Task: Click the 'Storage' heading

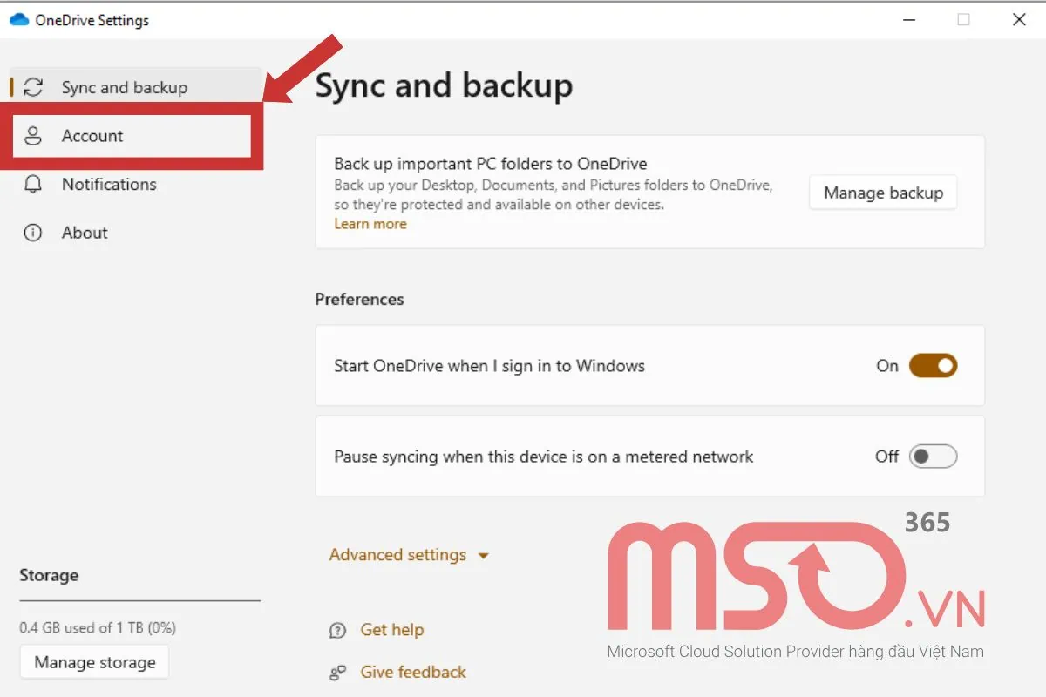Action: click(x=49, y=575)
